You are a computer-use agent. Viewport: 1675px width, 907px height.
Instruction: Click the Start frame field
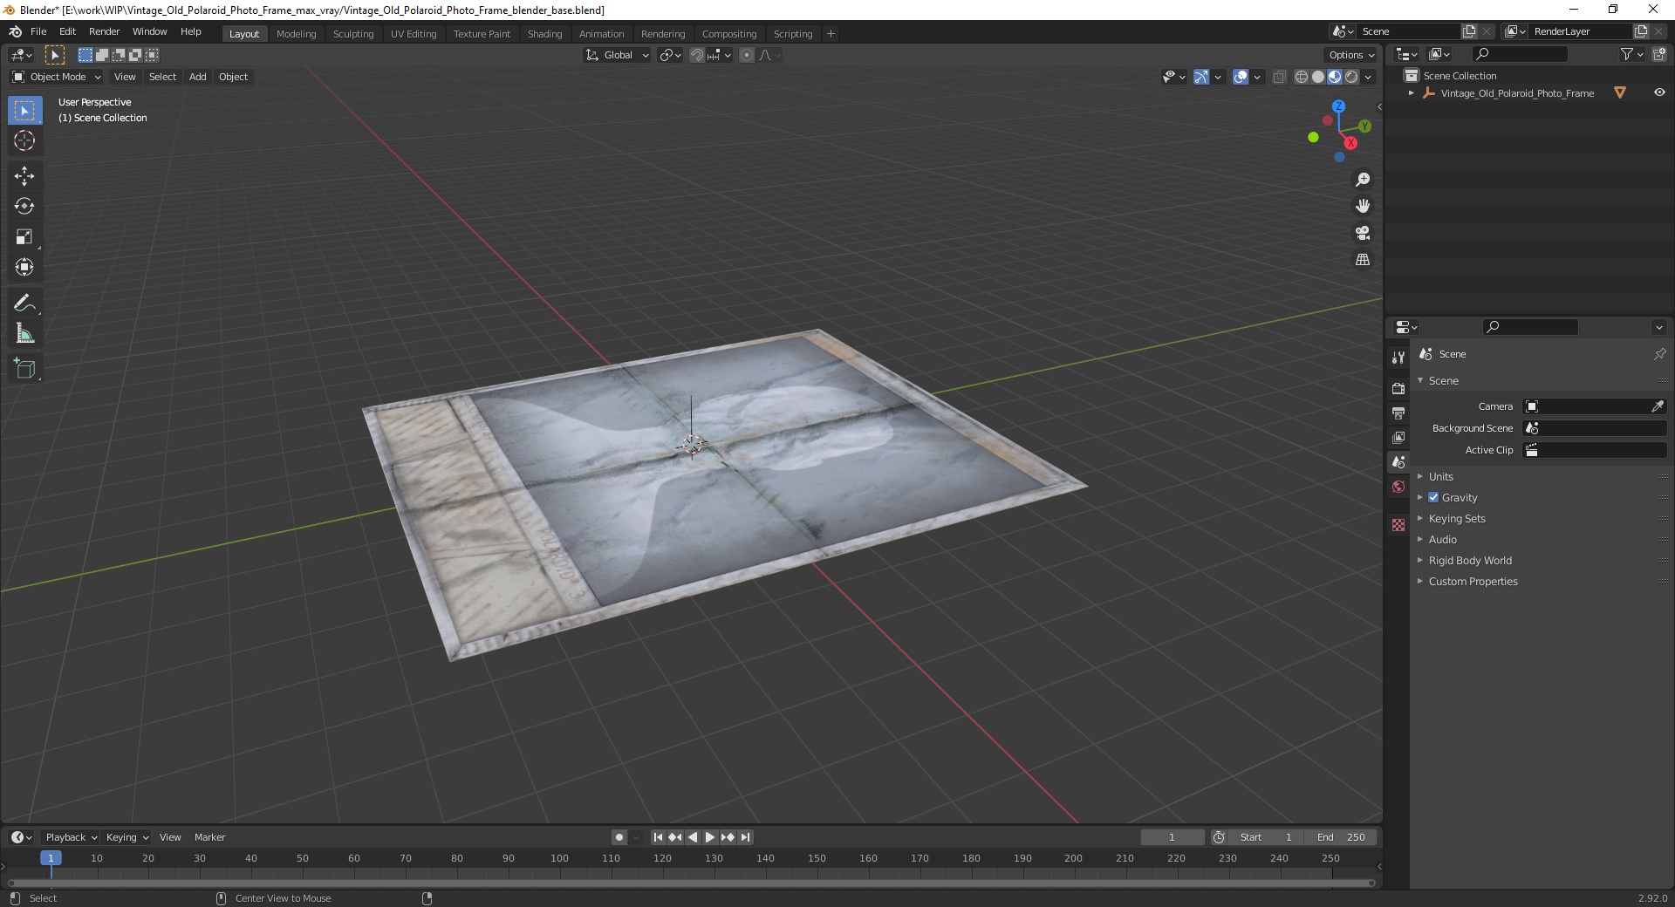(x=1265, y=837)
